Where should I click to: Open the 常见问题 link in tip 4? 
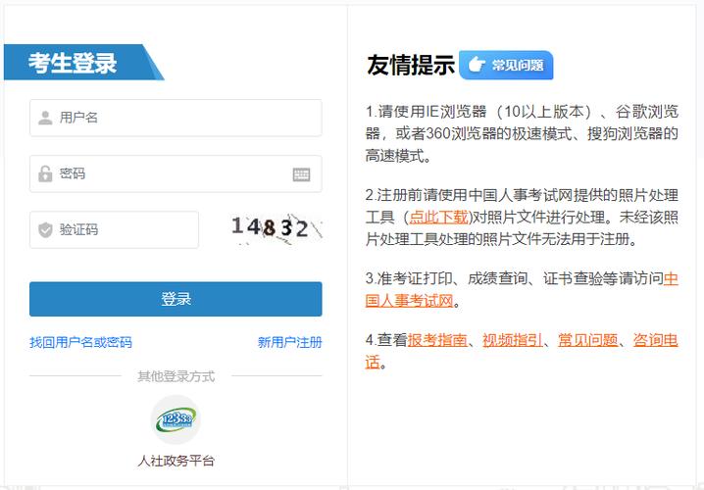click(587, 340)
